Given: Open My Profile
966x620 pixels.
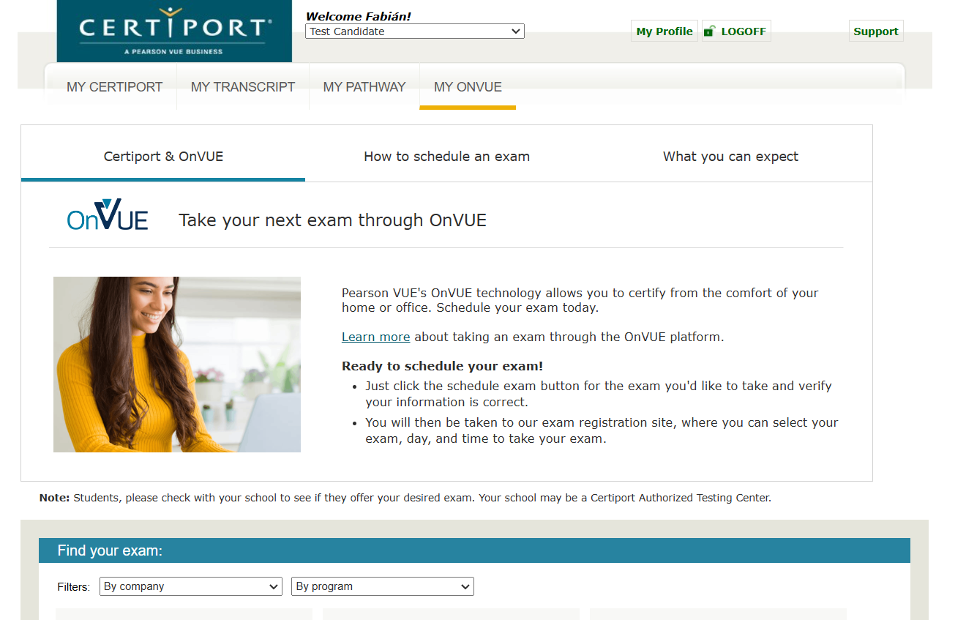Looking at the screenshot, I should coord(664,31).
